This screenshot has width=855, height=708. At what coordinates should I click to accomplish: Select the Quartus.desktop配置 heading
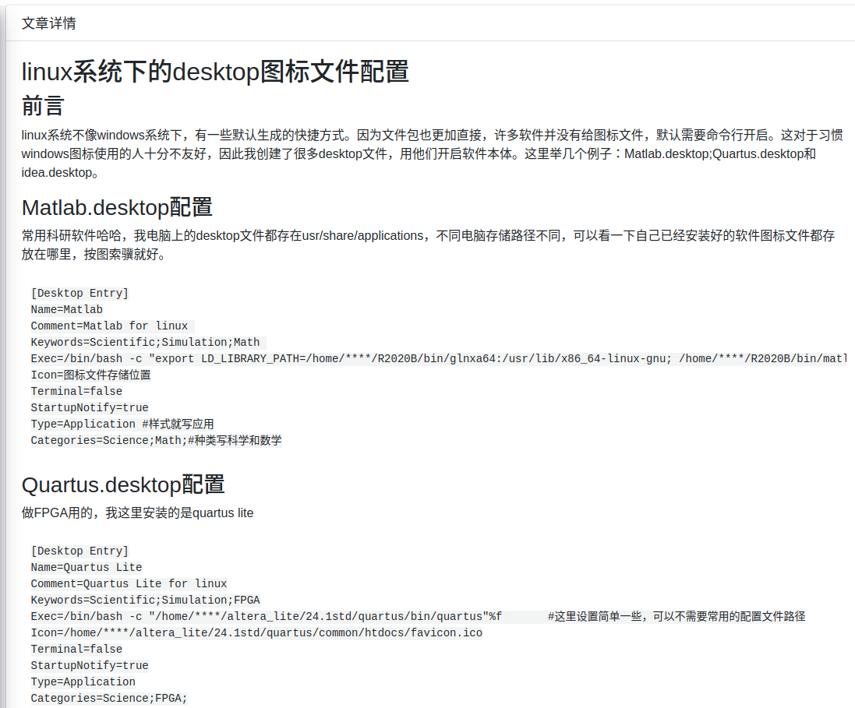(x=122, y=484)
